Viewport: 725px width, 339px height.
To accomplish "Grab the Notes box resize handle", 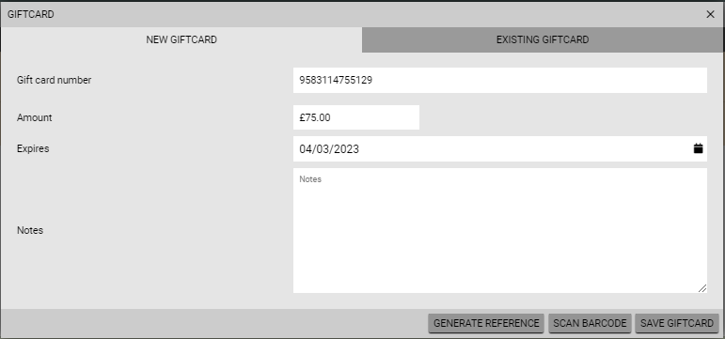I will tap(702, 288).
